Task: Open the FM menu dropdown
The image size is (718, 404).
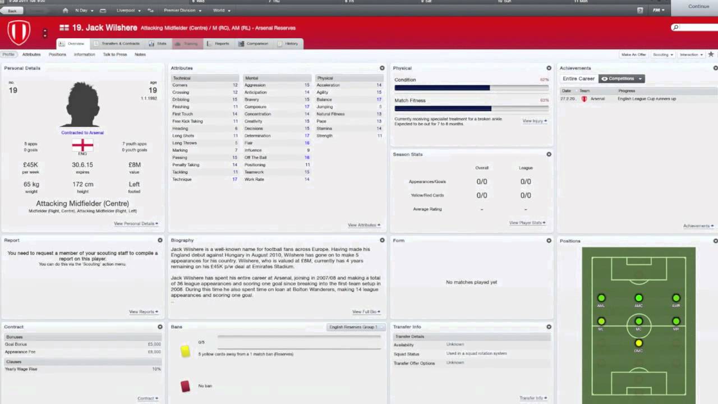Action: click(658, 10)
